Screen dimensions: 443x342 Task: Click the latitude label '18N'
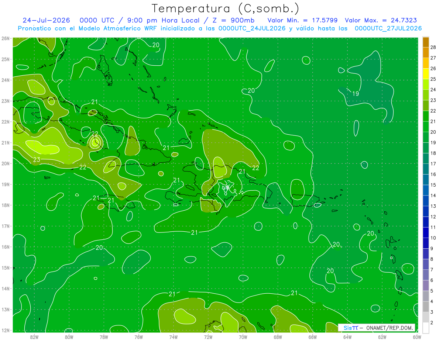[5, 205]
